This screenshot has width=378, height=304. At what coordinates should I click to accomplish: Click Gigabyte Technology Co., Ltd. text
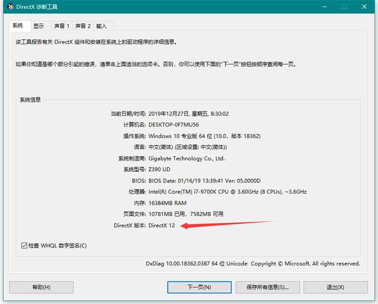(187, 159)
